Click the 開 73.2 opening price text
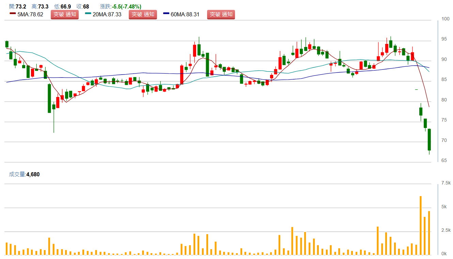 tap(18, 6)
